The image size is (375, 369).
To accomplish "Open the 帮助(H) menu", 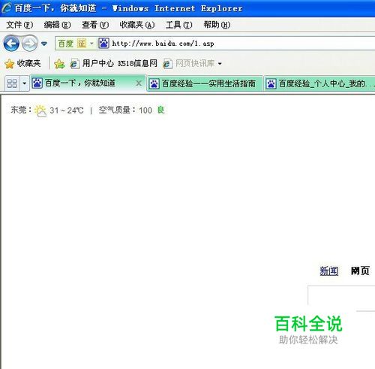I will (217, 25).
